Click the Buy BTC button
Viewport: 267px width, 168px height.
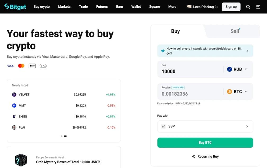pyautogui.click(x=205, y=143)
